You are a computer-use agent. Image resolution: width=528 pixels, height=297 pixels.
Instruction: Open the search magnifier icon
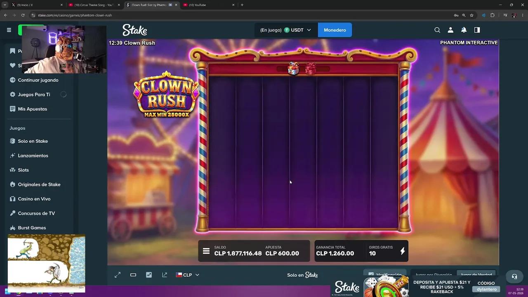[437, 30]
